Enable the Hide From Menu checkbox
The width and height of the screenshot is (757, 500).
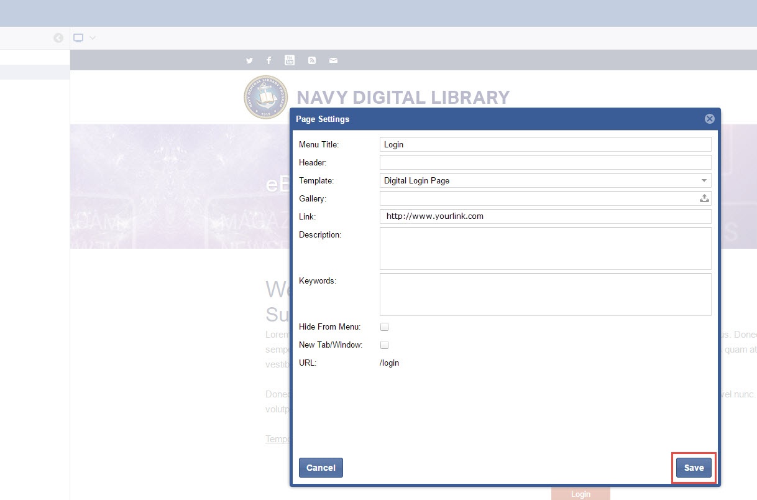tap(384, 326)
